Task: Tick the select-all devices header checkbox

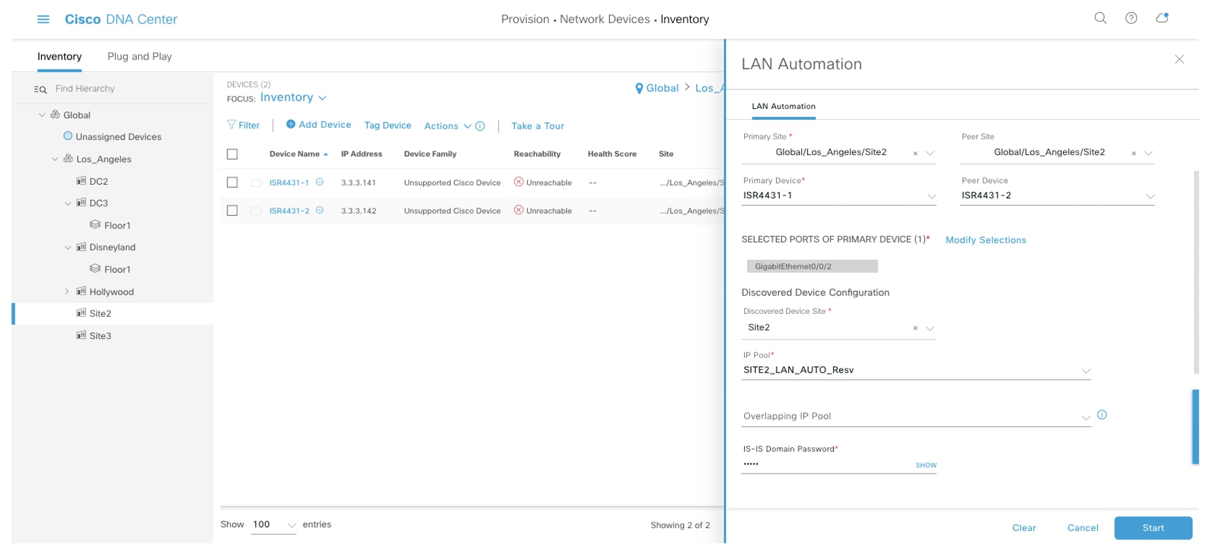Action: (x=232, y=154)
